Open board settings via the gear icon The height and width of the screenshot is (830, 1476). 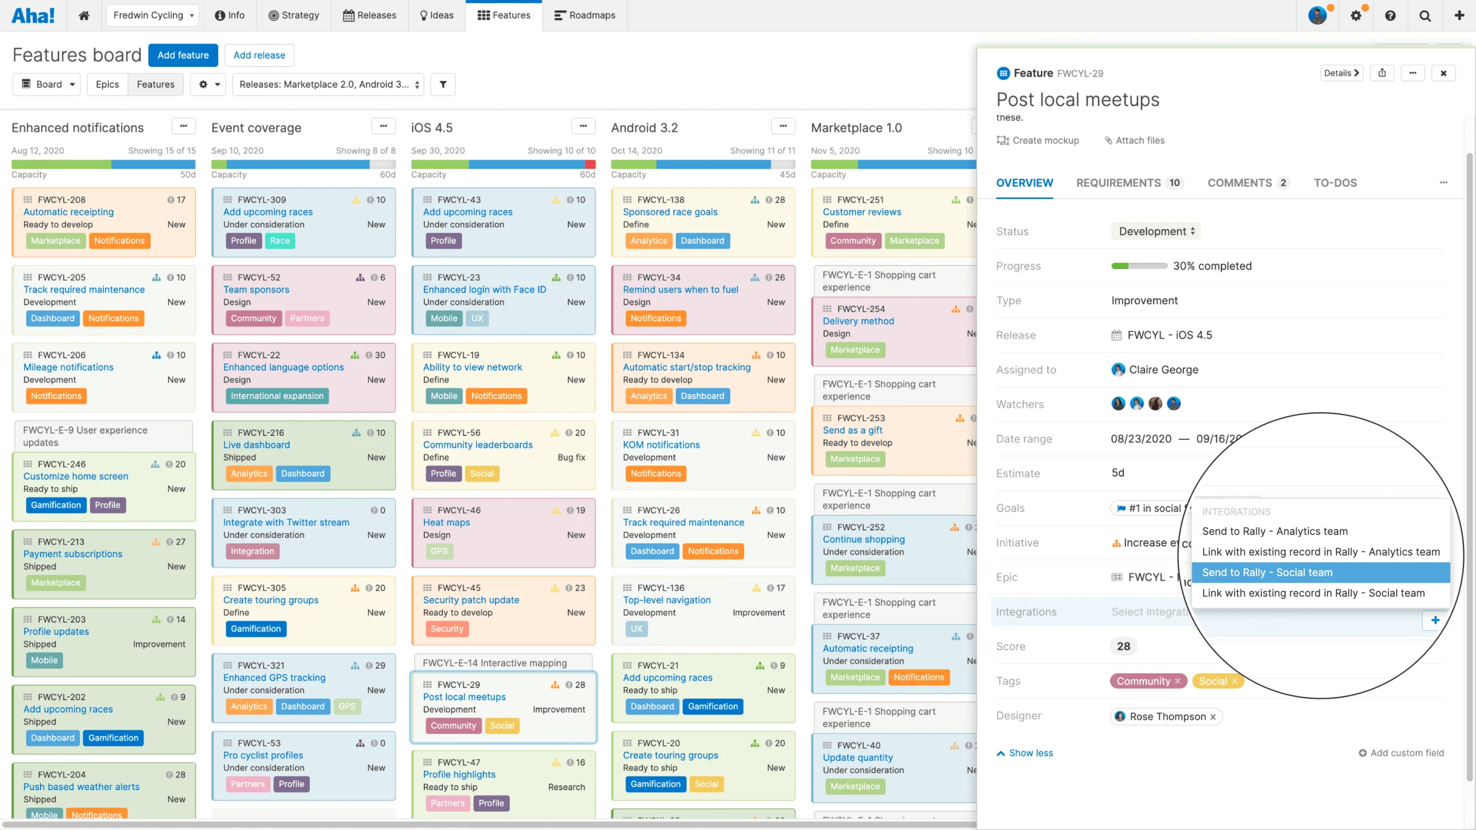point(203,84)
